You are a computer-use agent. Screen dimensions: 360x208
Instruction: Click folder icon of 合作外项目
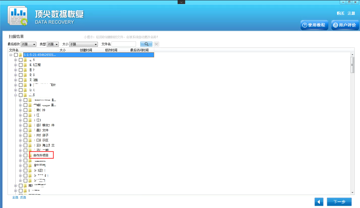30,155
